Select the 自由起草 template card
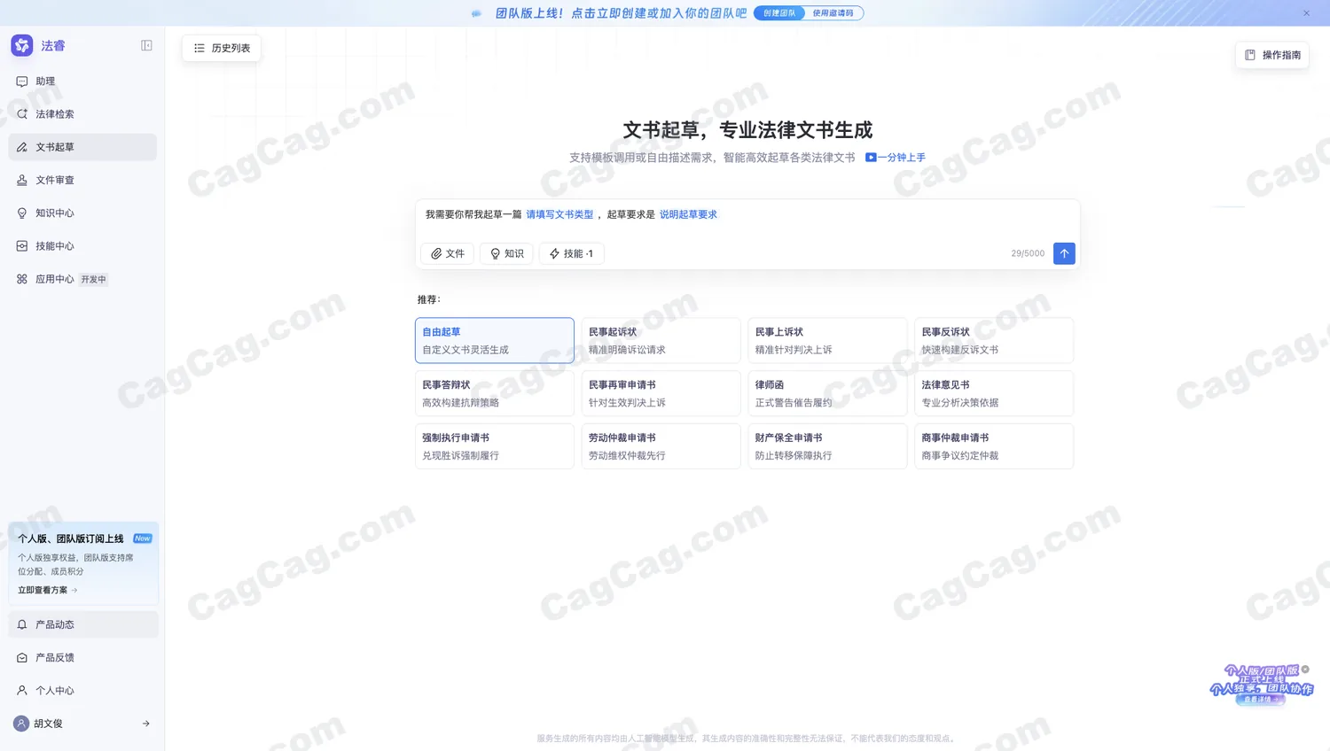Screen dimensions: 1330x751 [495, 340]
